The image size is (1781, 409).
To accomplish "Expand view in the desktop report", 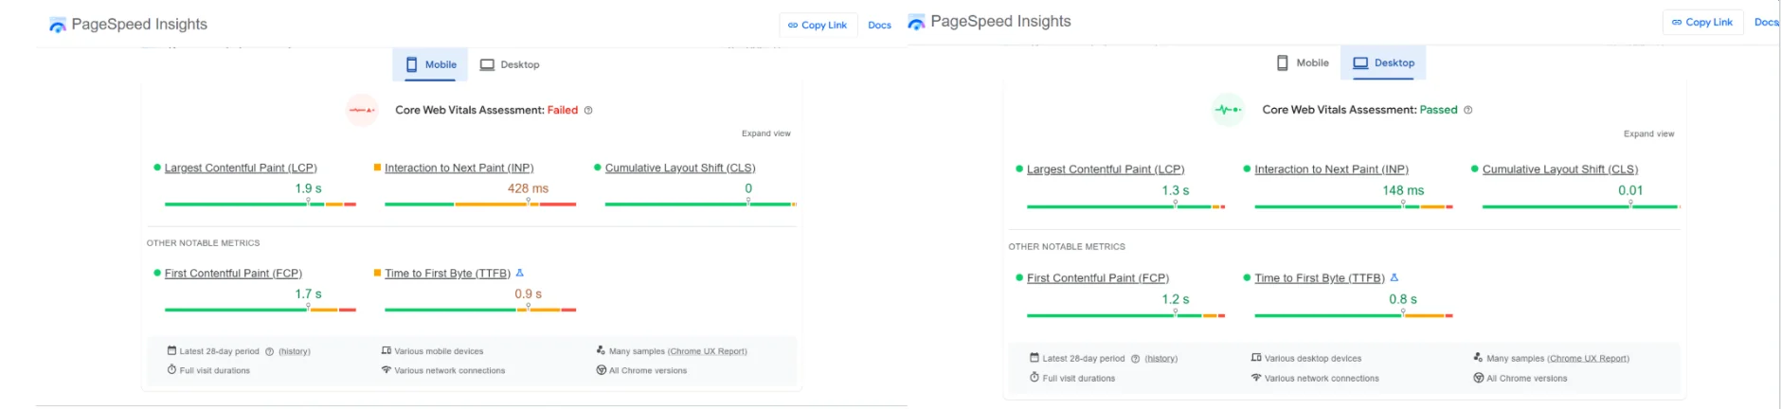I will pos(1648,133).
